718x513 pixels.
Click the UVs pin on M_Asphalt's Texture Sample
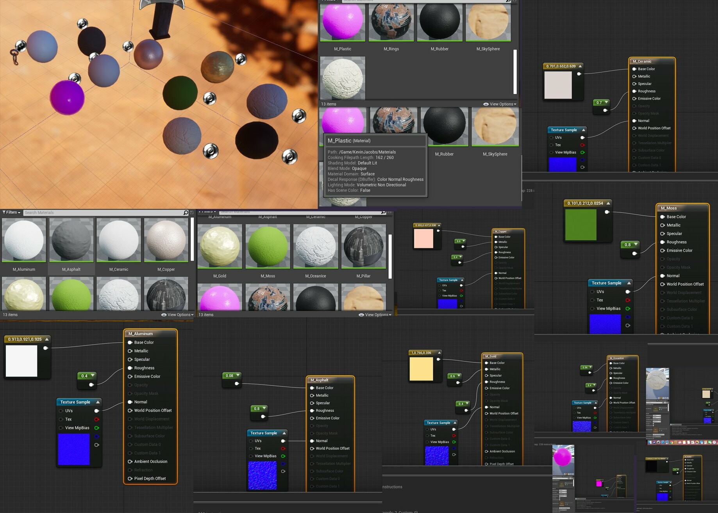252,440
